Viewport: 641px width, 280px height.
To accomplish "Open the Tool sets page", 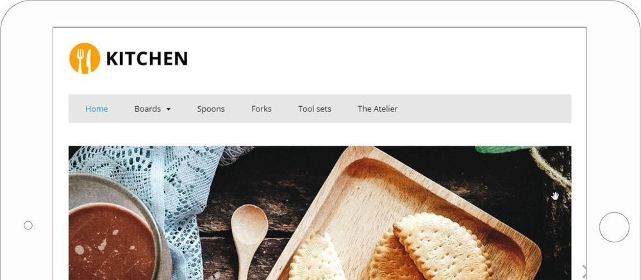I will pyautogui.click(x=314, y=109).
